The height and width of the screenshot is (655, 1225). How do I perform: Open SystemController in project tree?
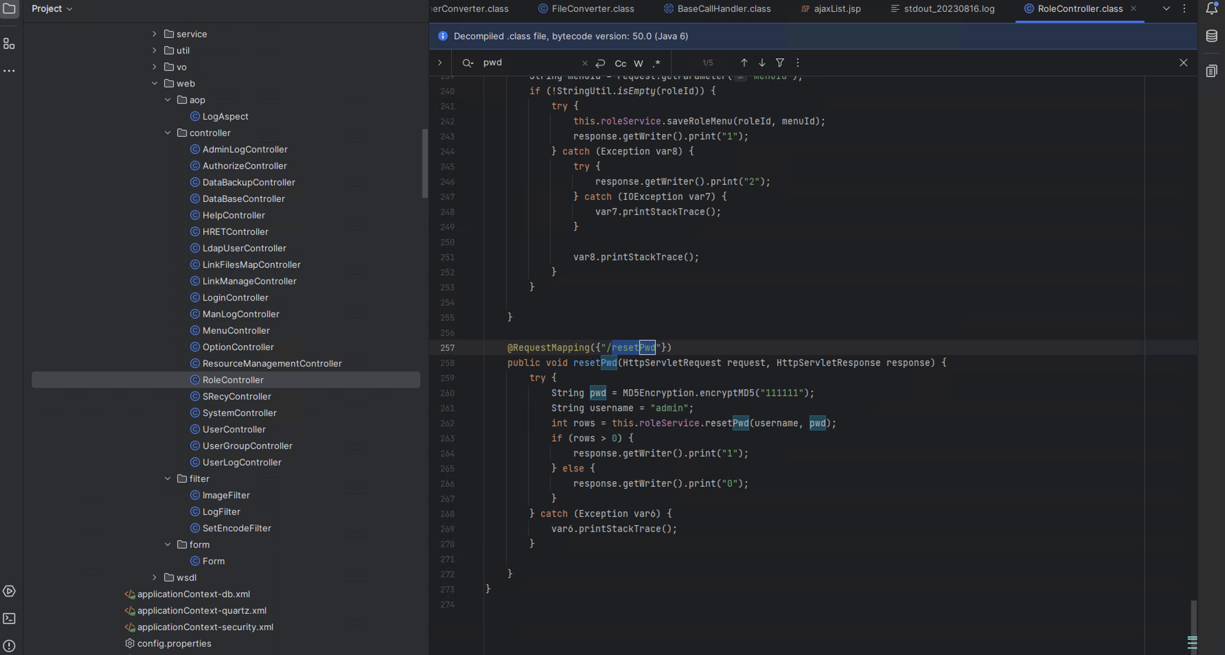point(239,413)
